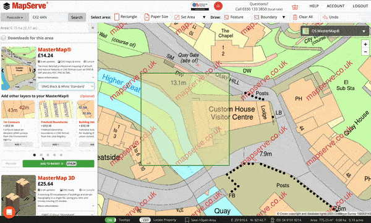
Task: Expand More information under MasterMap
Action: [x=66, y=77]
